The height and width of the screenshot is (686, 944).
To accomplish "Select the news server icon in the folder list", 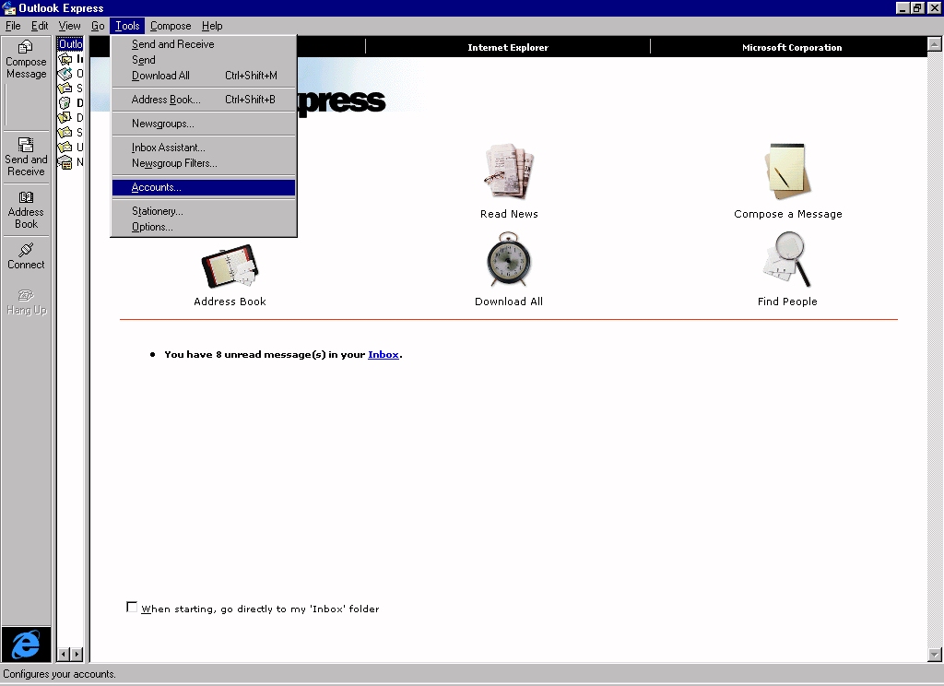I will point(65,162).
